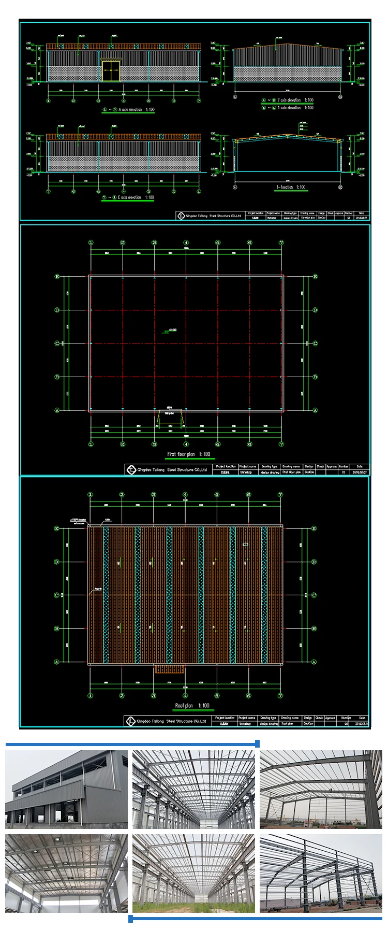This screenshot has height=930, width=388.
Task: Click the company logo under the roof plan
Action: click(130, 721)
